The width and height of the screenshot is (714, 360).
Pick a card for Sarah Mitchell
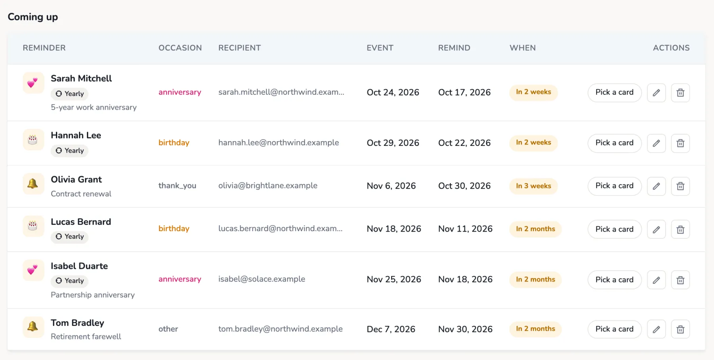pos(614,92)
